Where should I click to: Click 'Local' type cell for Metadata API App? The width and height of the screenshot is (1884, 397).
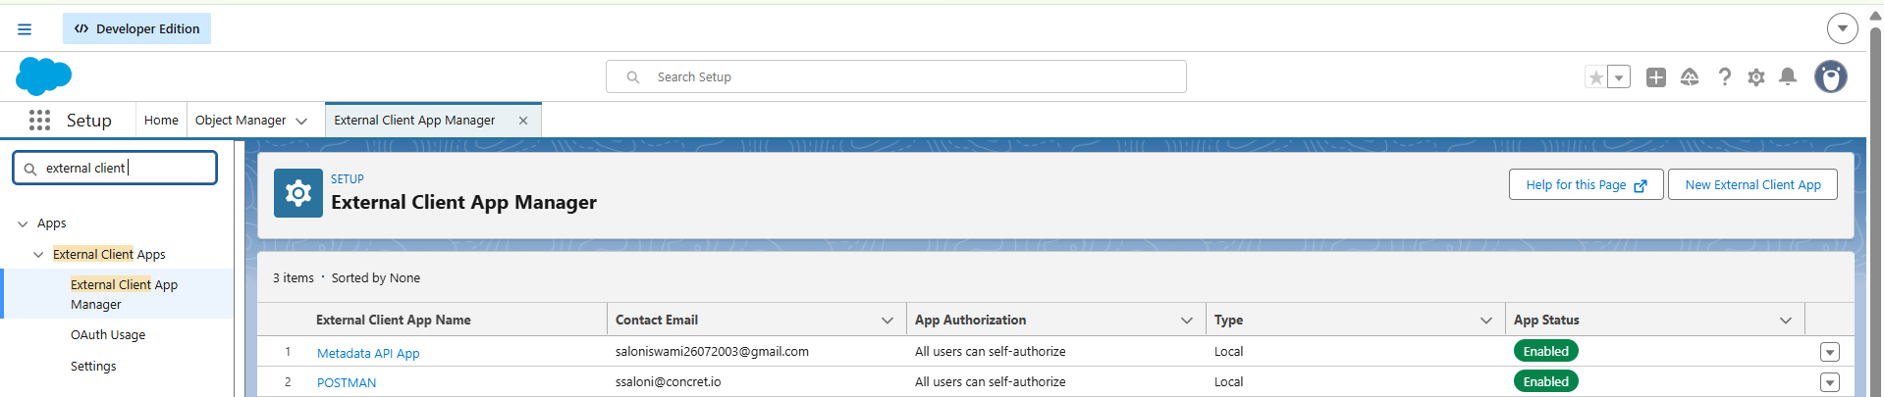point(1228,351)
